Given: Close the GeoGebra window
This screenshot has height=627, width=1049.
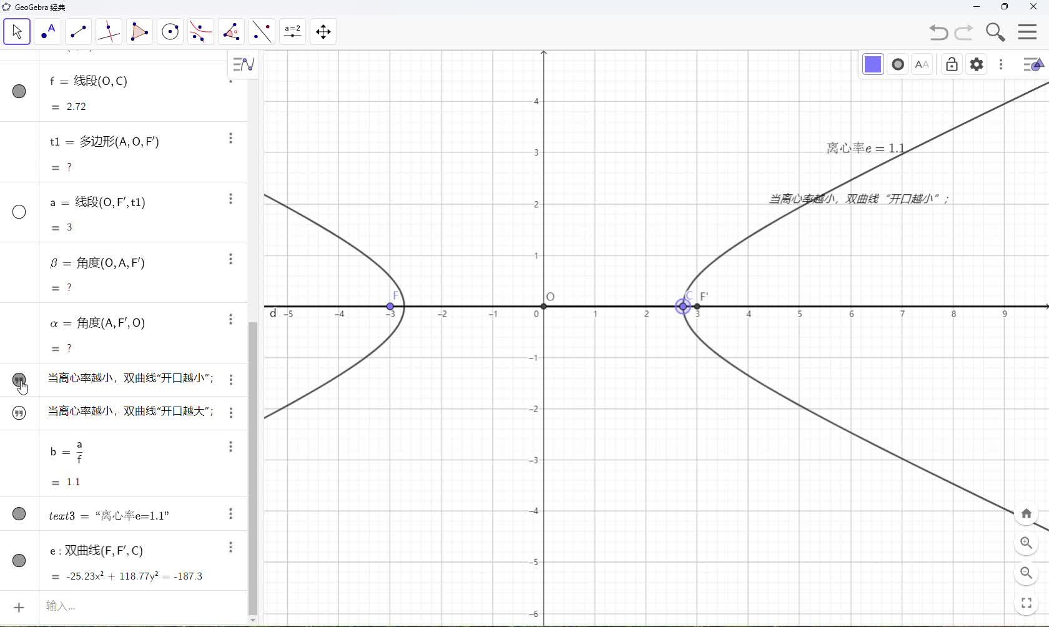Looking at the screenshot, I should coord(1033,7).
